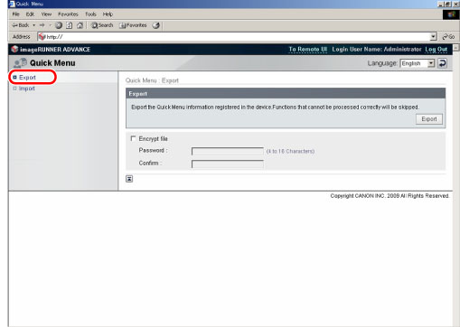The image size is (460, 327).
Task: Open the File menu
Action: pyautogui.click(x=15, y=14)
